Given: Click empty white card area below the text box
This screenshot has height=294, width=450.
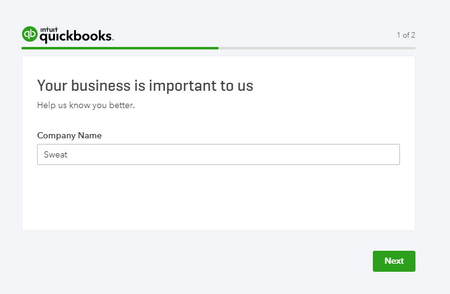Looking at the screenshot, I should 219,198.
